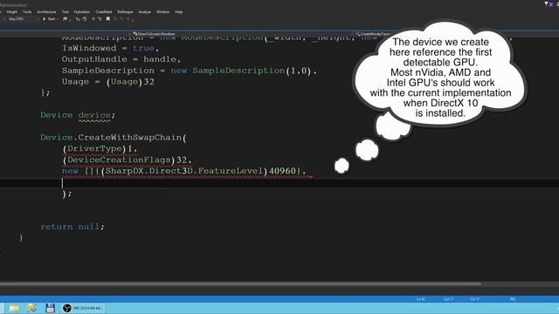
Task: Open the Tools menu
Action: click(27, 11)
